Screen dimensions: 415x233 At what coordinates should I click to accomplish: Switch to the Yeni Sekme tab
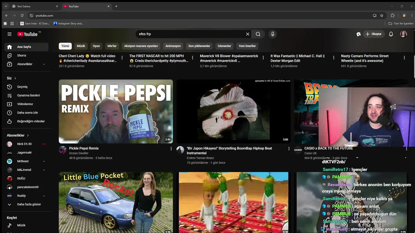[x=35, y=6]
